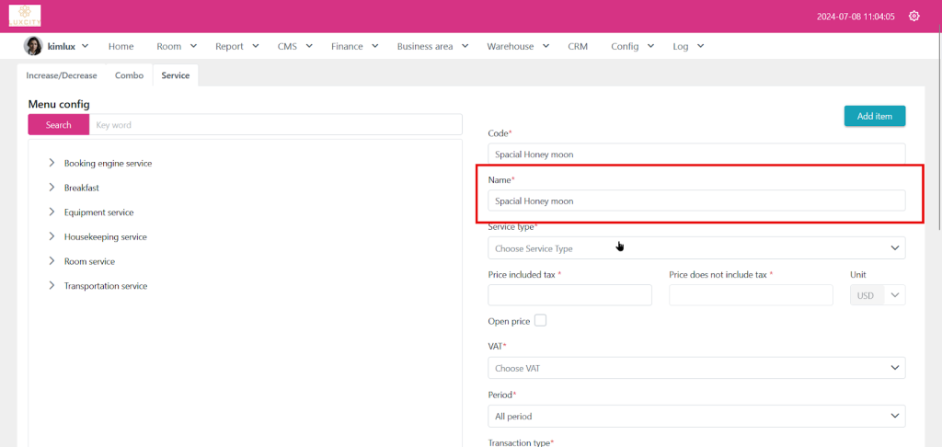Viewport: 942px width, 447px height.
Task: Click the Add item button
Action: 874,116
